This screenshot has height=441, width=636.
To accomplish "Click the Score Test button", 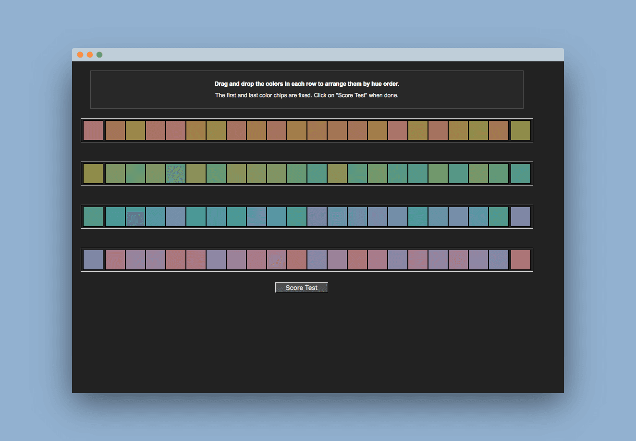I will pos(301,288).
